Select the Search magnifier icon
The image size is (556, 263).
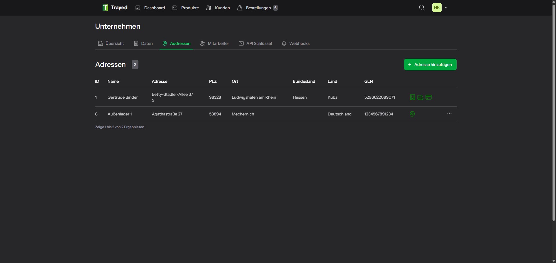point(422,8)
